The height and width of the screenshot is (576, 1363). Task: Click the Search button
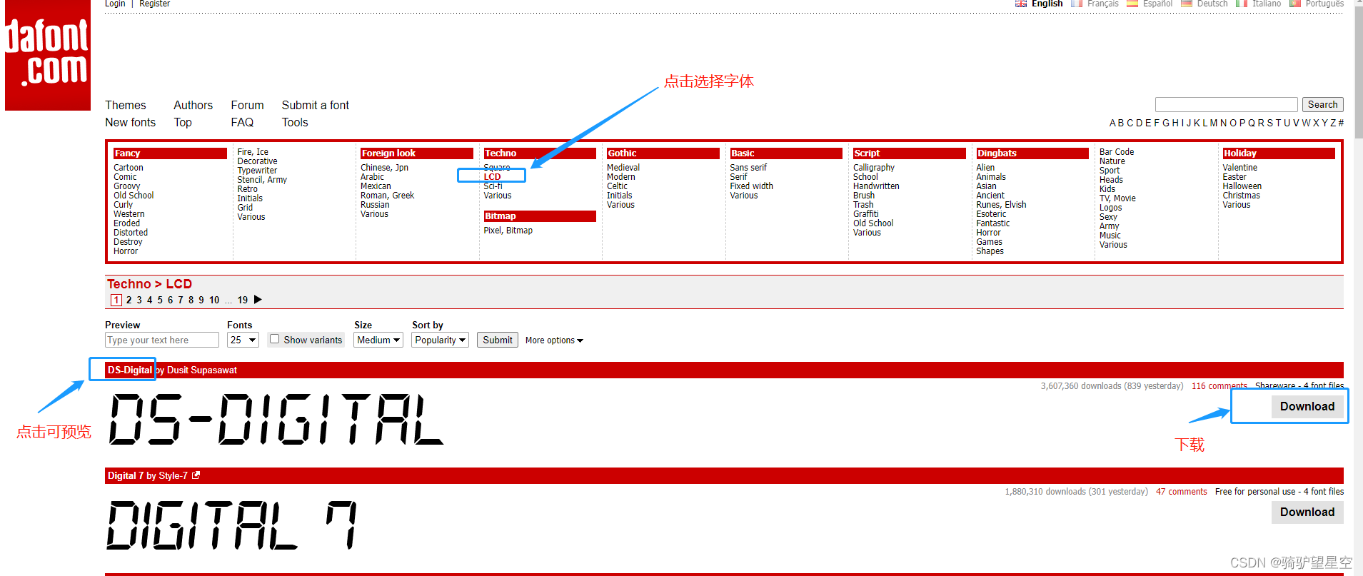1322,104
